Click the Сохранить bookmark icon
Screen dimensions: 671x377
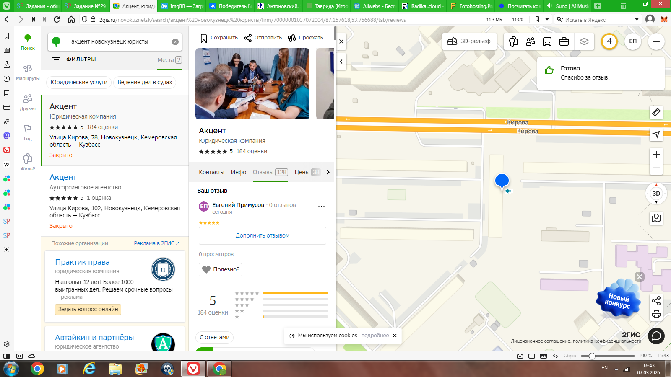pyautogui.click(x=204, y=38)
